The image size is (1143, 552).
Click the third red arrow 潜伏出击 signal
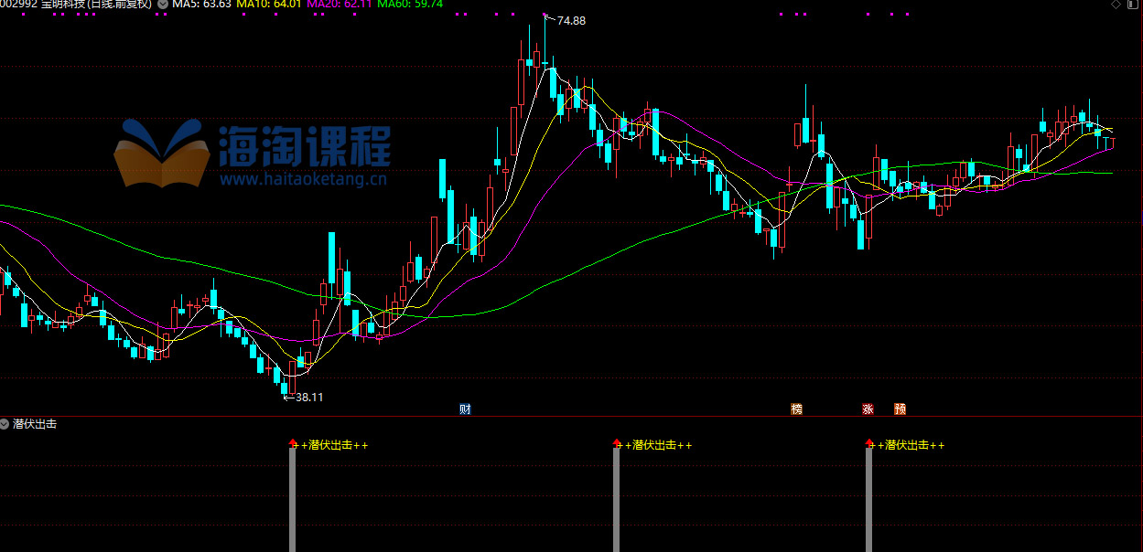tap(869, 443)
